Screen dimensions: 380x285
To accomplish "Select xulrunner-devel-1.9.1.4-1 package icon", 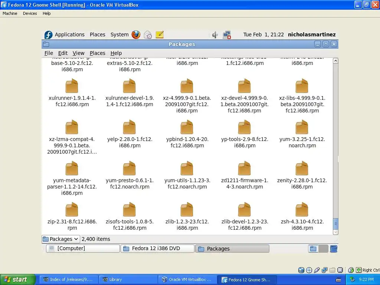I will tap(130, 86).
